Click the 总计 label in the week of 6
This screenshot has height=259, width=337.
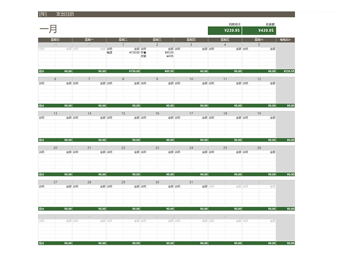coord(41,106)
